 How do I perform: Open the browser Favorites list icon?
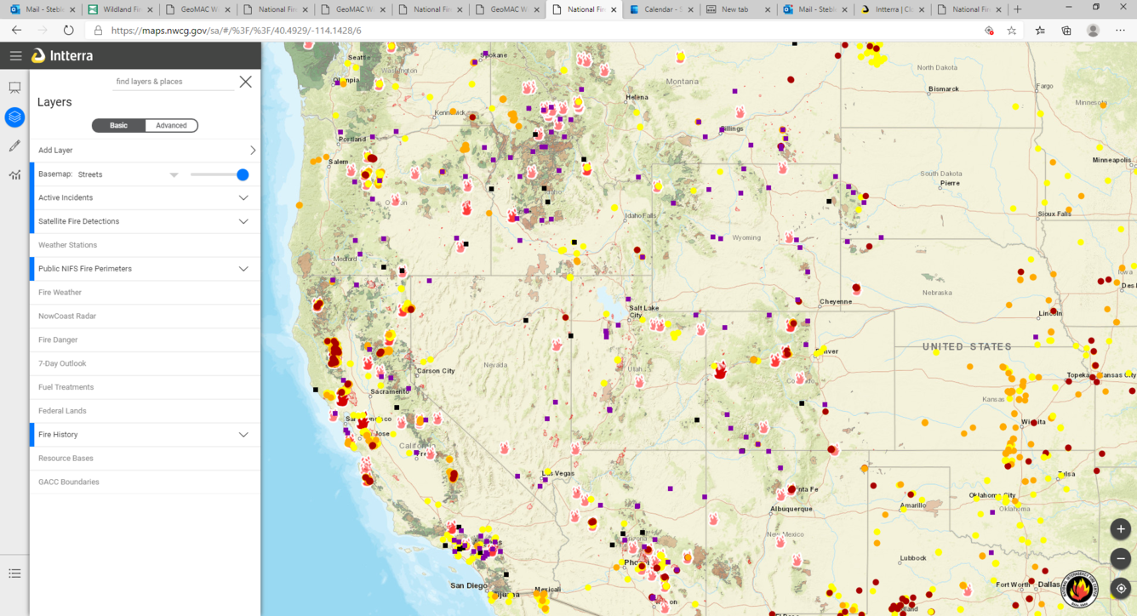point(1040,30)
